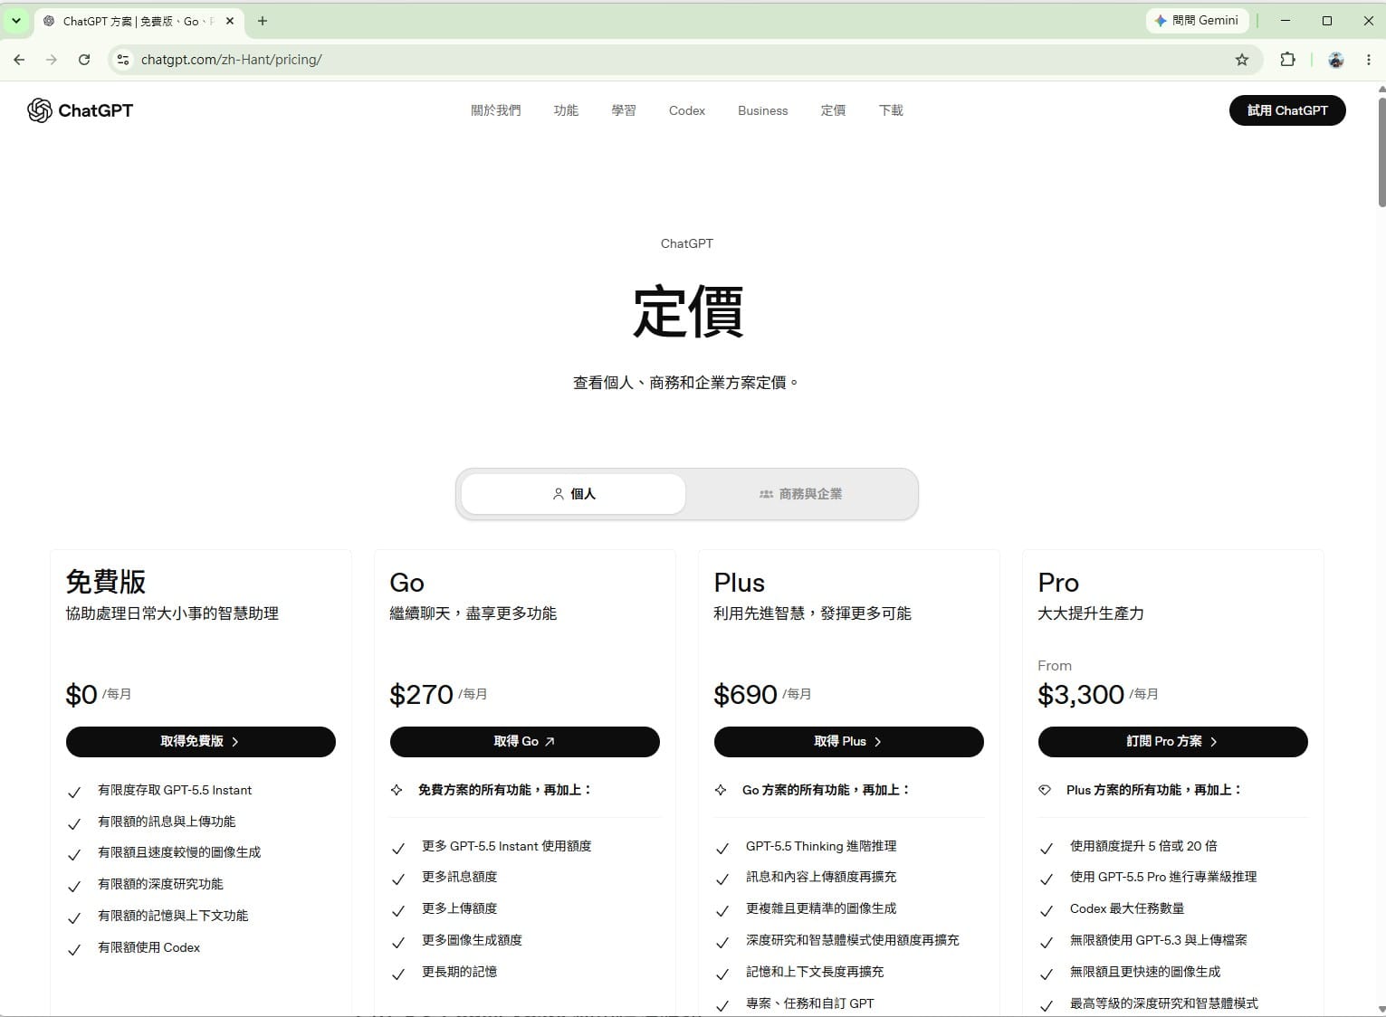Viewport: 1386px width, 1017px height.
Task: Click the browser forward arrow
Action: (x=52, y=60)
